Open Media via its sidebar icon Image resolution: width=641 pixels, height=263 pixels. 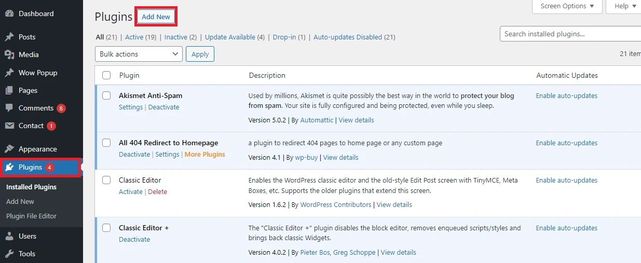pyautogui.click(x=9, y=54)
